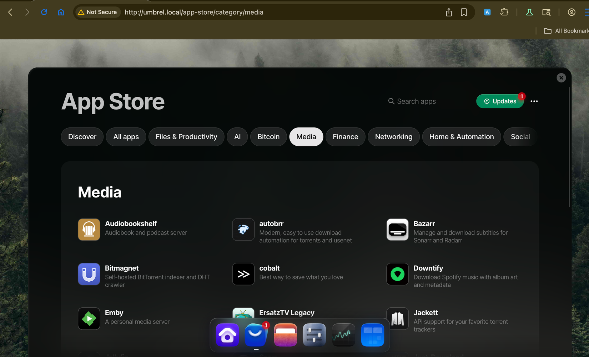Select the AI category tab

click(237, 137)
